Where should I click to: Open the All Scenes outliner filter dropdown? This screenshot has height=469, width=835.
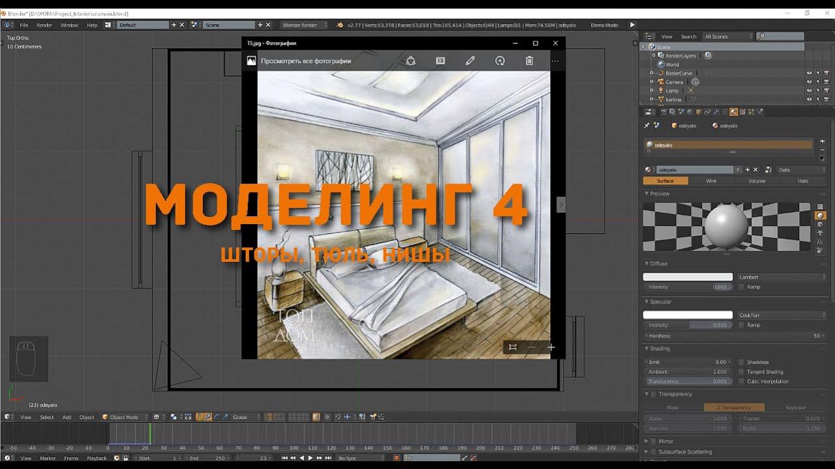click(728, 36)
